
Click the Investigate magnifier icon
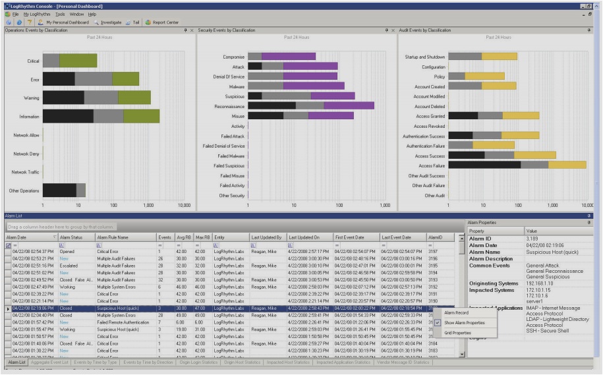click(96, 22)
